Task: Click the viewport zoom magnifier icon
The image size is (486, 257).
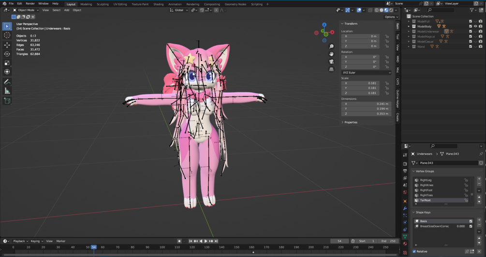Action: tap(331, 46)
